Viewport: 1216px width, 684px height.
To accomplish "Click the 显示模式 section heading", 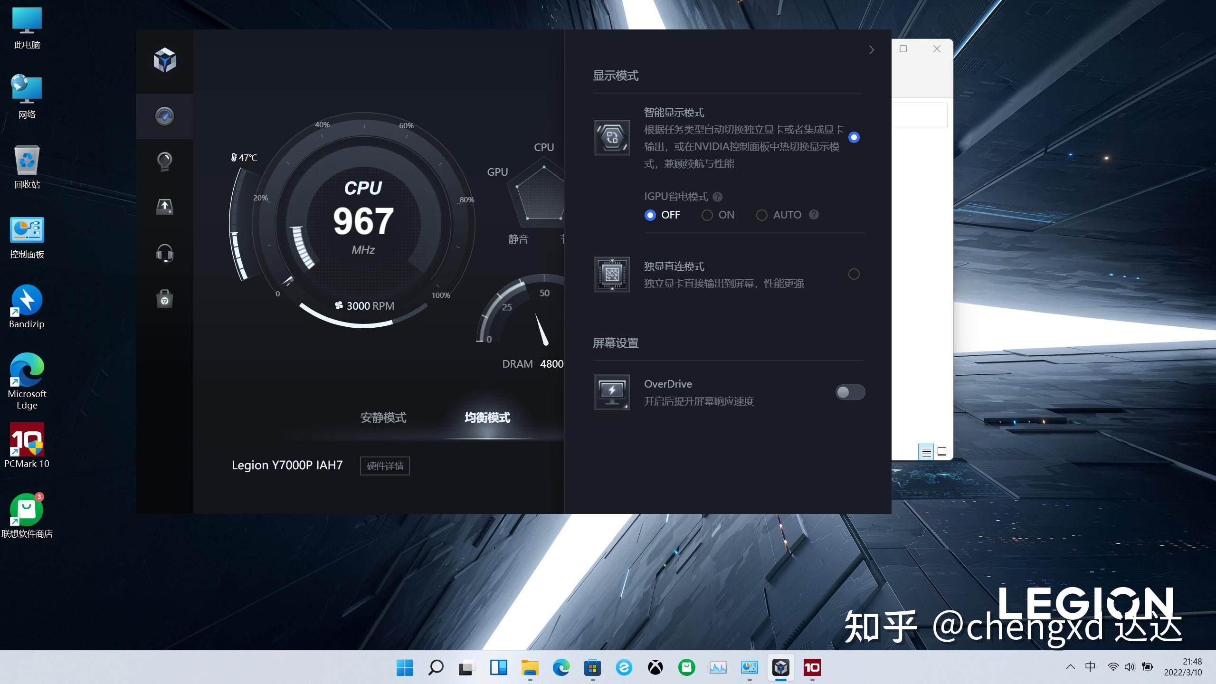I will point(616,76).
